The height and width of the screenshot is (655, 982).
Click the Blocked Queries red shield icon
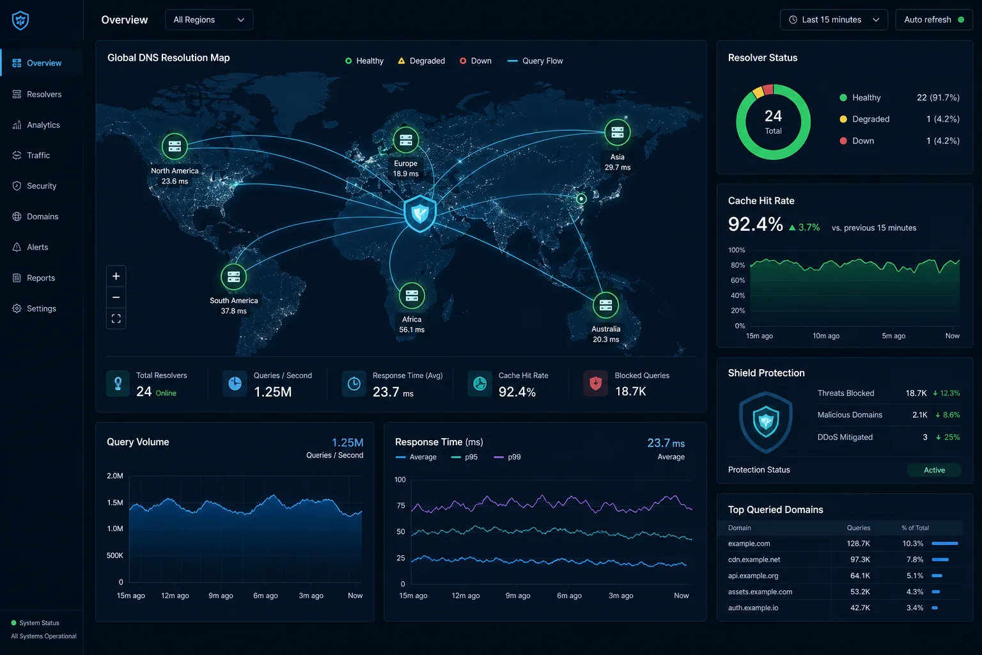pyautogui.click(x=595, y=384)
